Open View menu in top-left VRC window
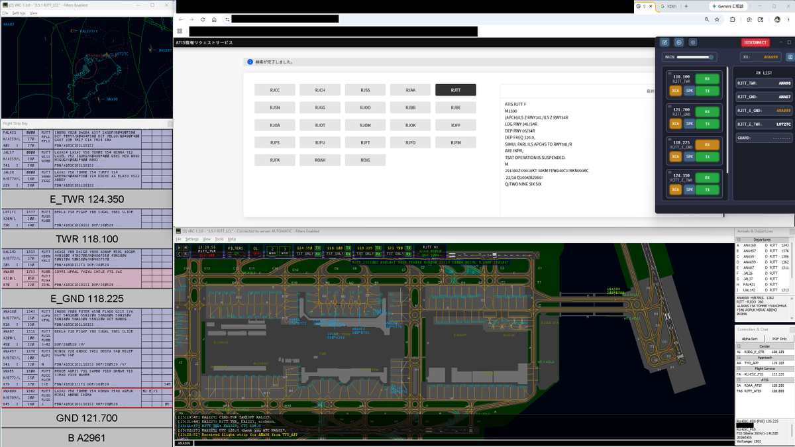 [34, 13]
